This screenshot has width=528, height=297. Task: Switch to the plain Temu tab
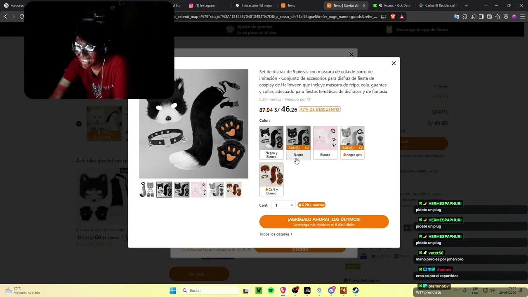click(300, 5)
